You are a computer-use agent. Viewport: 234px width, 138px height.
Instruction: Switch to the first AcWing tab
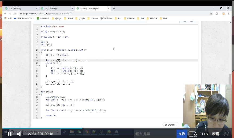21,8
